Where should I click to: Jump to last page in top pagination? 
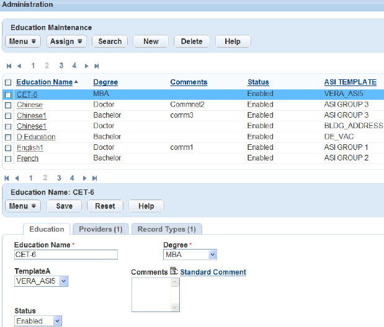(x=97, y=66)
